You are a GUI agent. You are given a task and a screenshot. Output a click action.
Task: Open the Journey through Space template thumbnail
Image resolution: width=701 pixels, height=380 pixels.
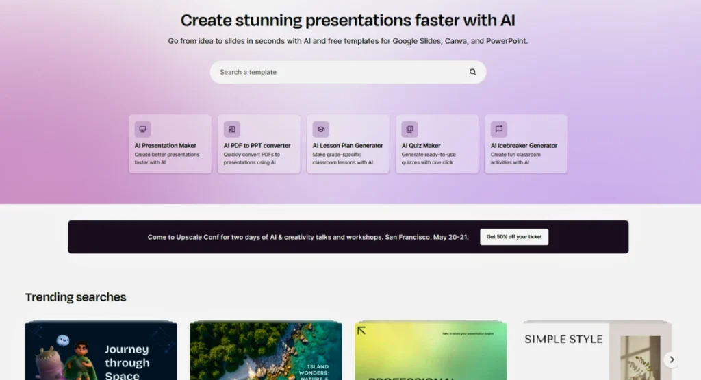(x=101, y=351)
